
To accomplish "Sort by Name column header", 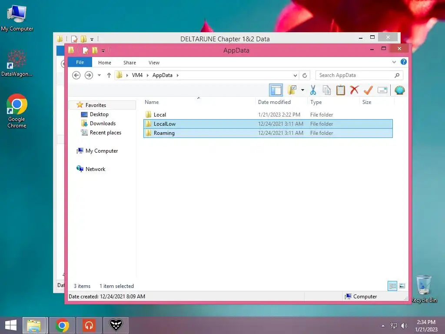I will 152,102.
